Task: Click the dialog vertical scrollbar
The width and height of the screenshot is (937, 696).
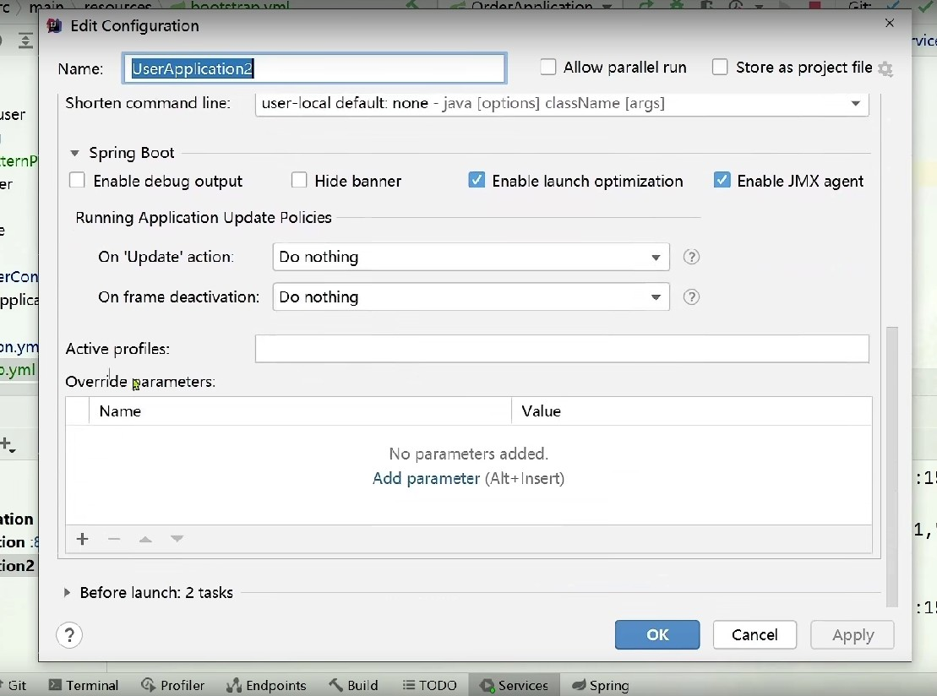Action: [892, 466]
